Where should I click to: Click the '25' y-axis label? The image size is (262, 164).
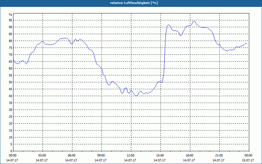pos(10,117)
